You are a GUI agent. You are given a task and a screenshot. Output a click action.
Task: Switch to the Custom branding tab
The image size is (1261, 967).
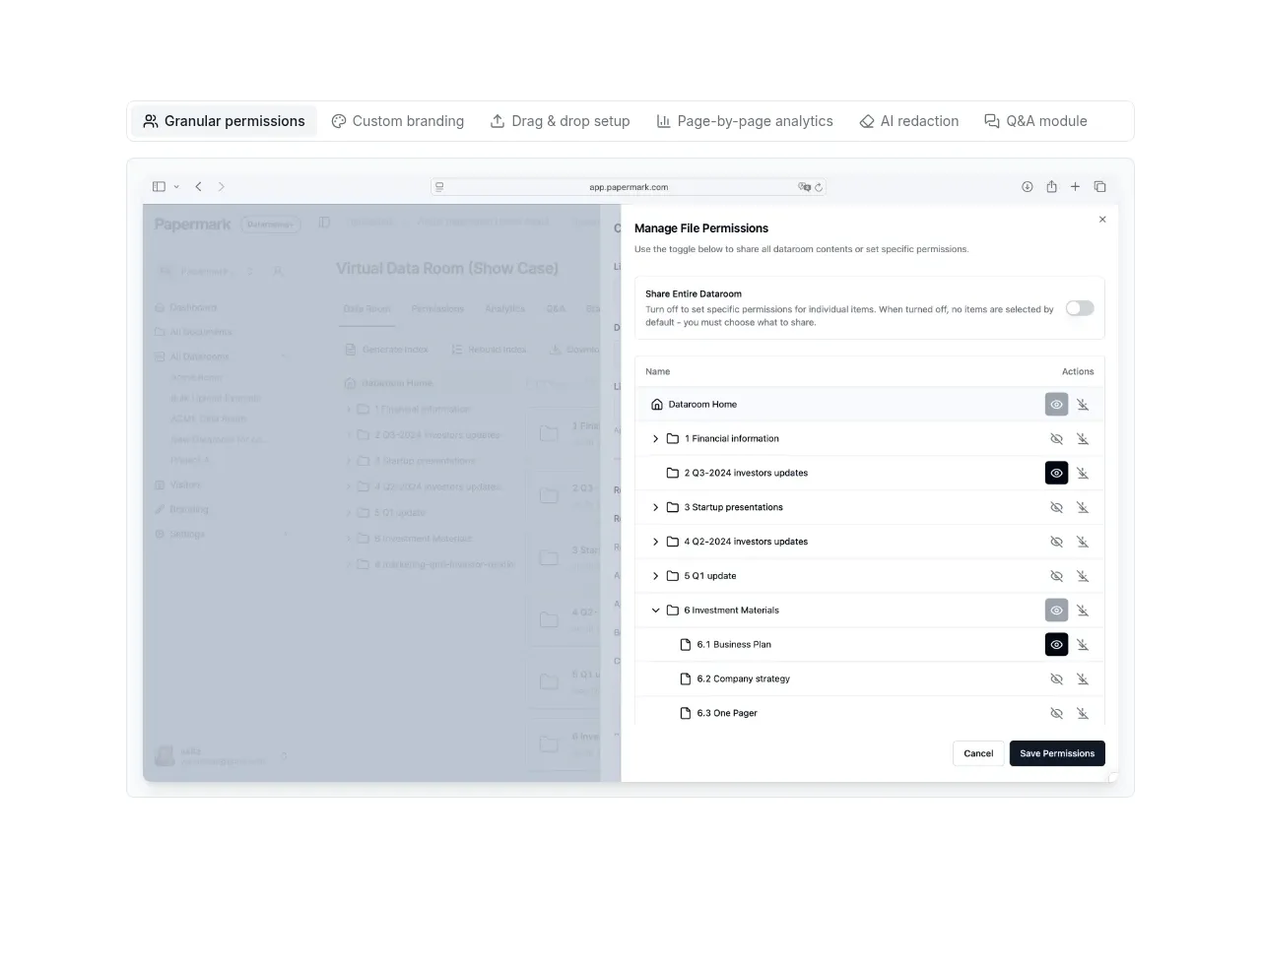coord(398,121)
